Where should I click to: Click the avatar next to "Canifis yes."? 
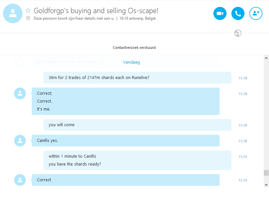[20, 141]
